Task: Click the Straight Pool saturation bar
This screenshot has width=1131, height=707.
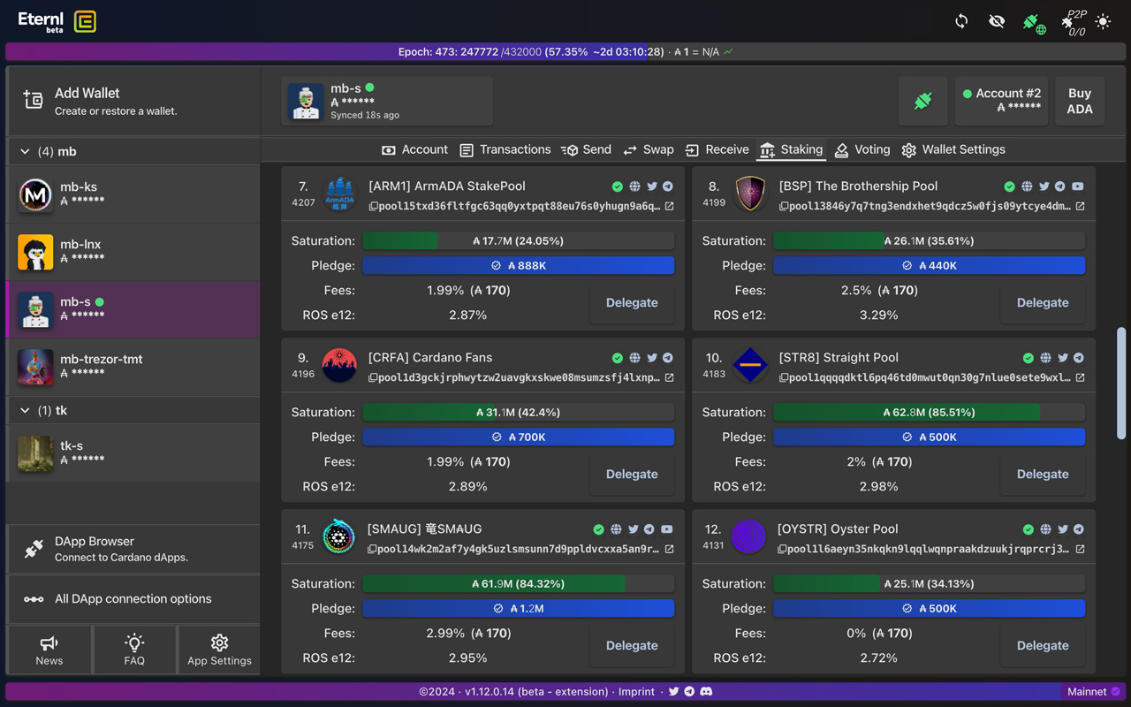Action: tap(929, 412)
